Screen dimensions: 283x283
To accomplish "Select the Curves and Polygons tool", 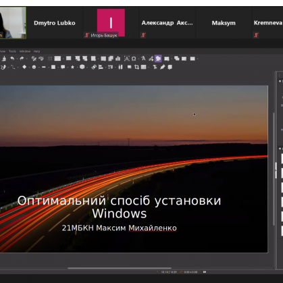I will point(3,67).
